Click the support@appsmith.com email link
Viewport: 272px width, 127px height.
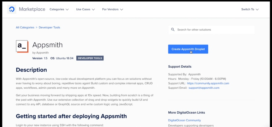[204, 88]
